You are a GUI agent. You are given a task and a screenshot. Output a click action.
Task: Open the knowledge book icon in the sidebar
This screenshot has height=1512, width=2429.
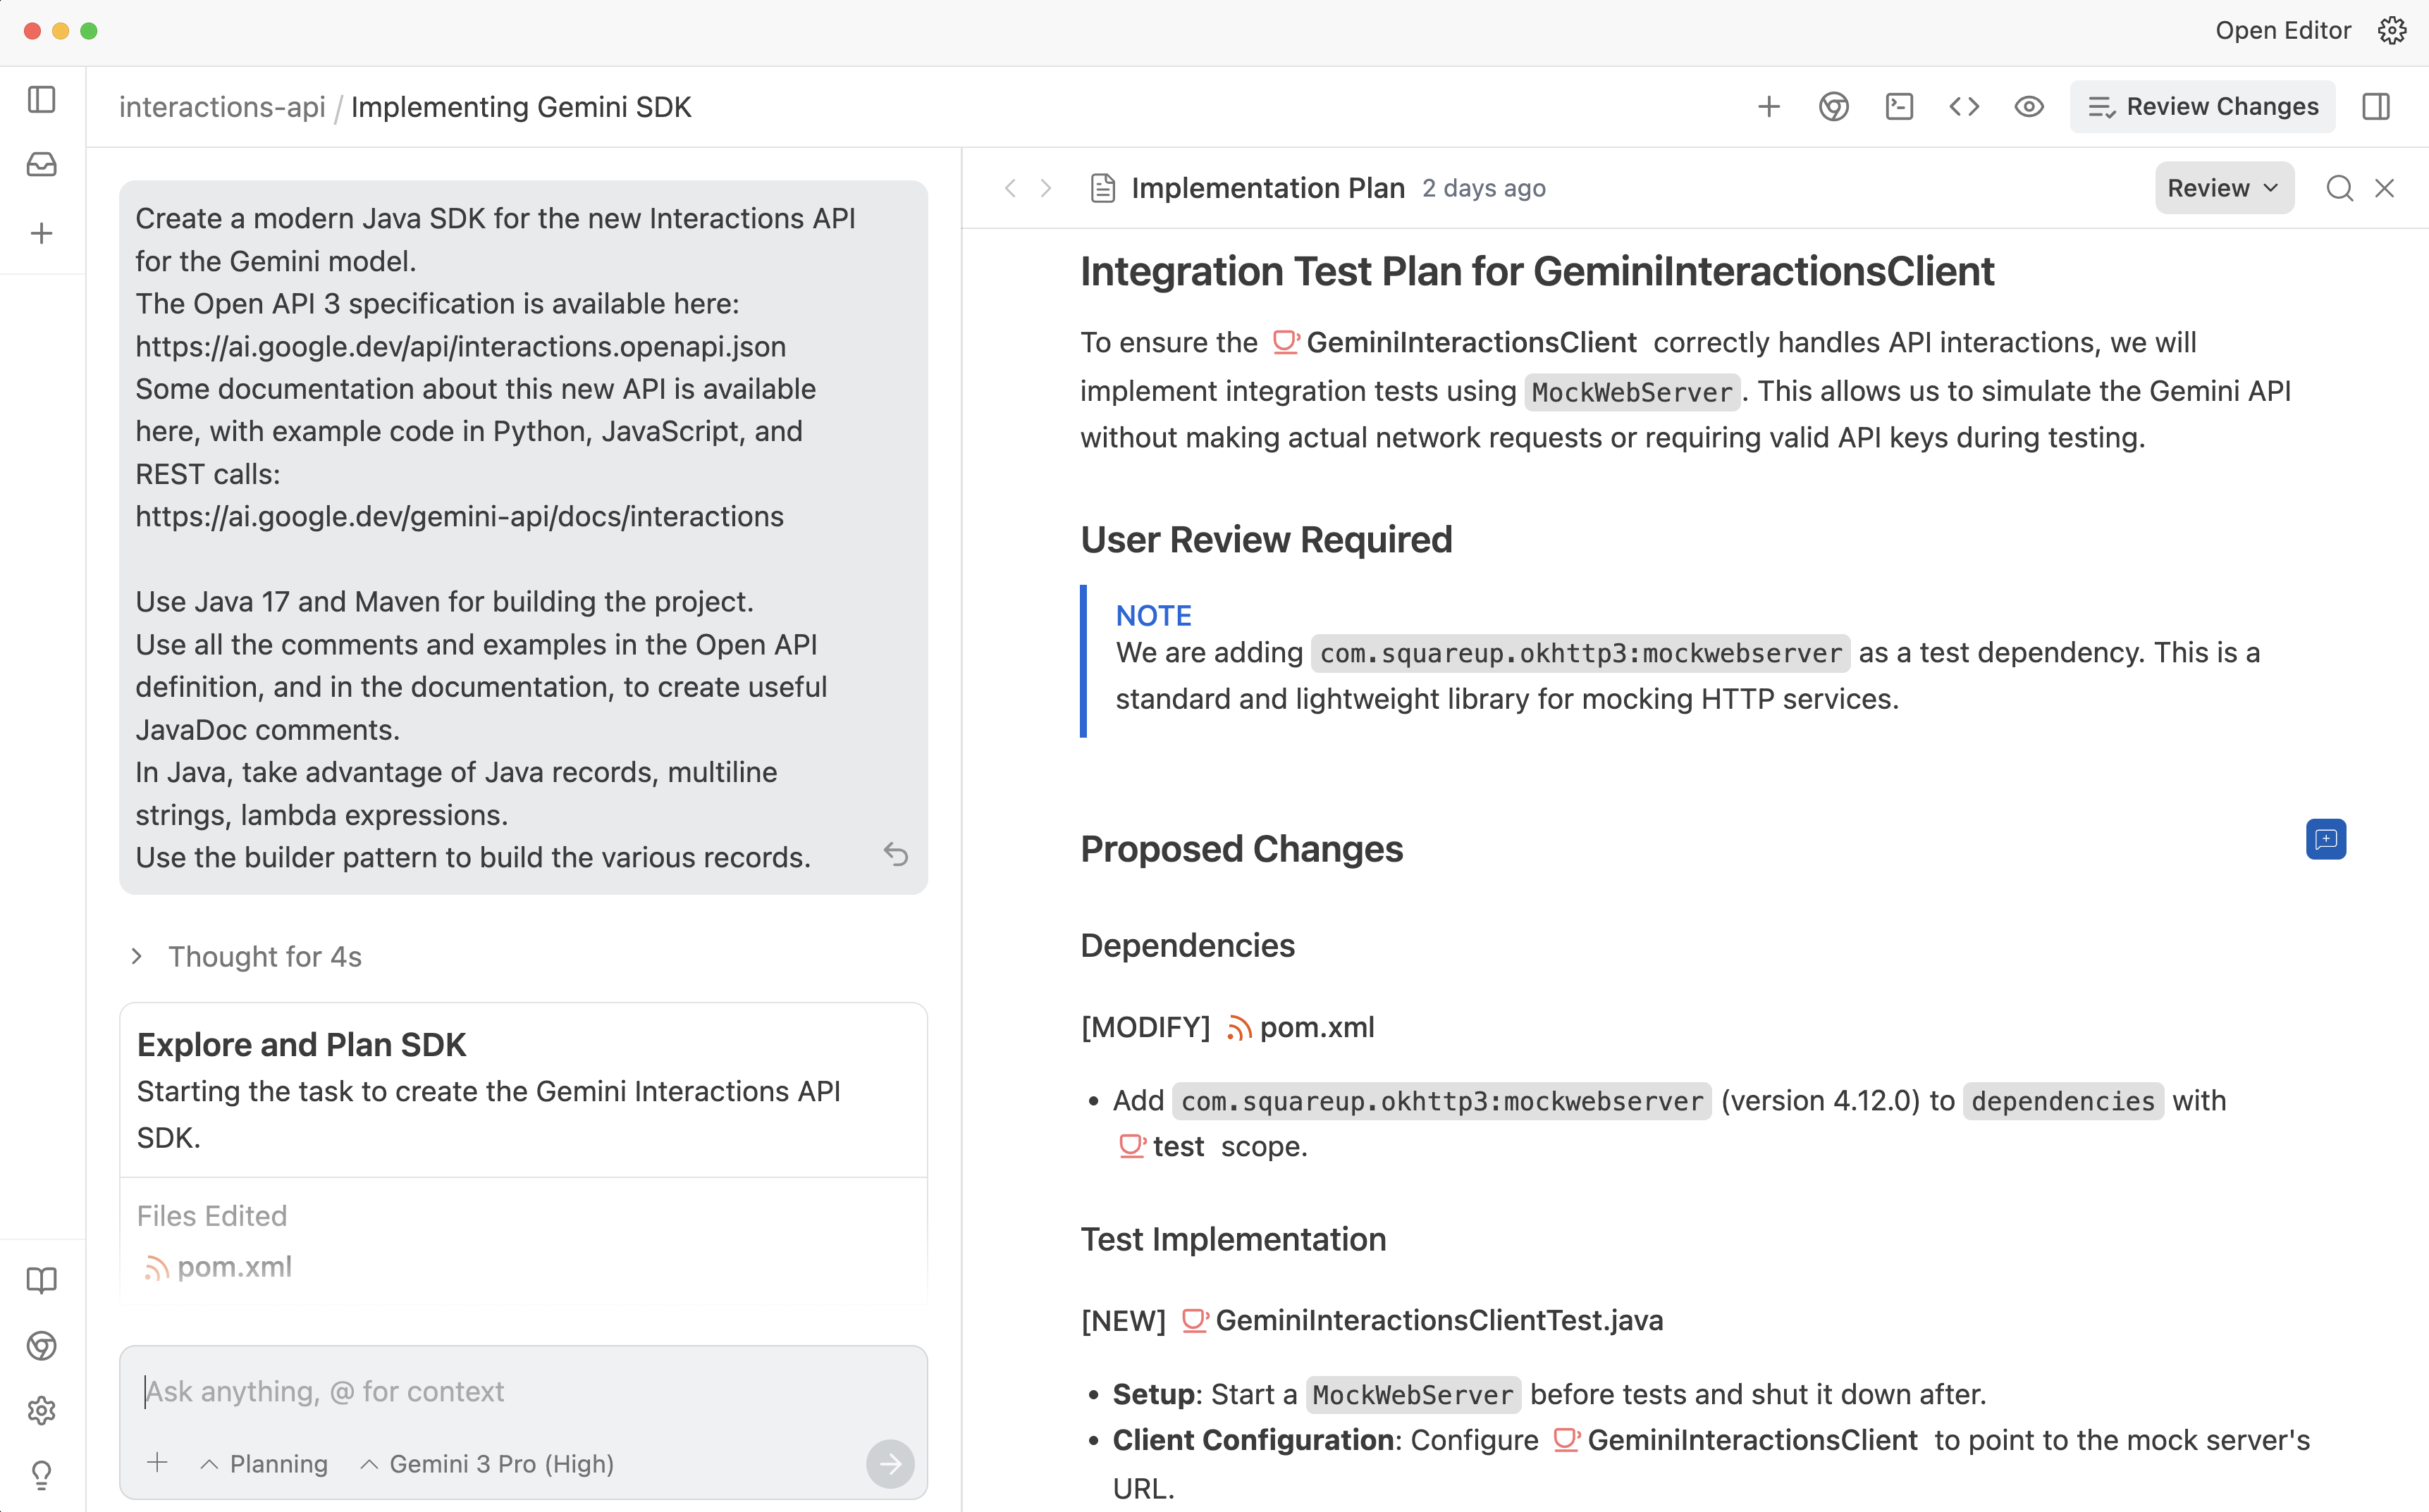41,1280
